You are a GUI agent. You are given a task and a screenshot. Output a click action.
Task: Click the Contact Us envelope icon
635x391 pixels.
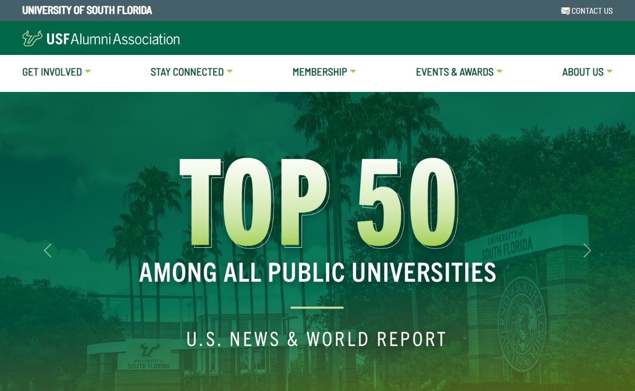click(x=565, y=11)
